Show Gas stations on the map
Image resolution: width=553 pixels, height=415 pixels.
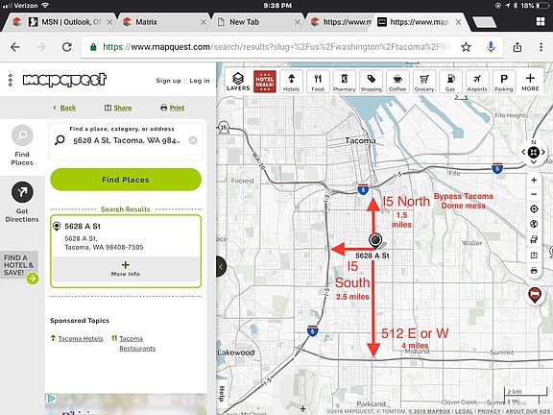tap(450, 82)
